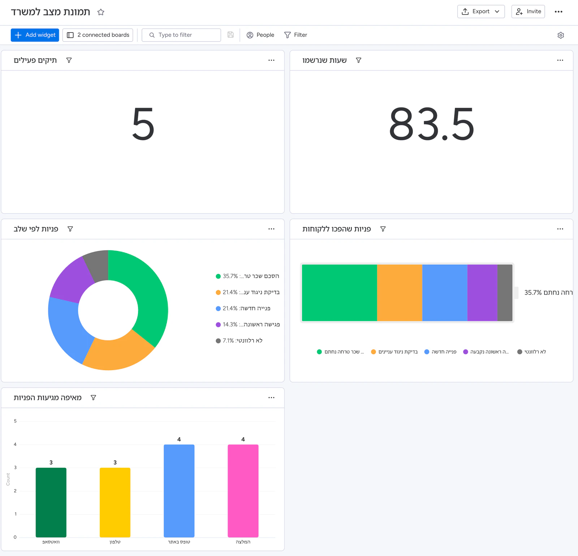578x556 pixels.
Task: Click the dark green וואטסאפ bar
Action: click(51, 502)
